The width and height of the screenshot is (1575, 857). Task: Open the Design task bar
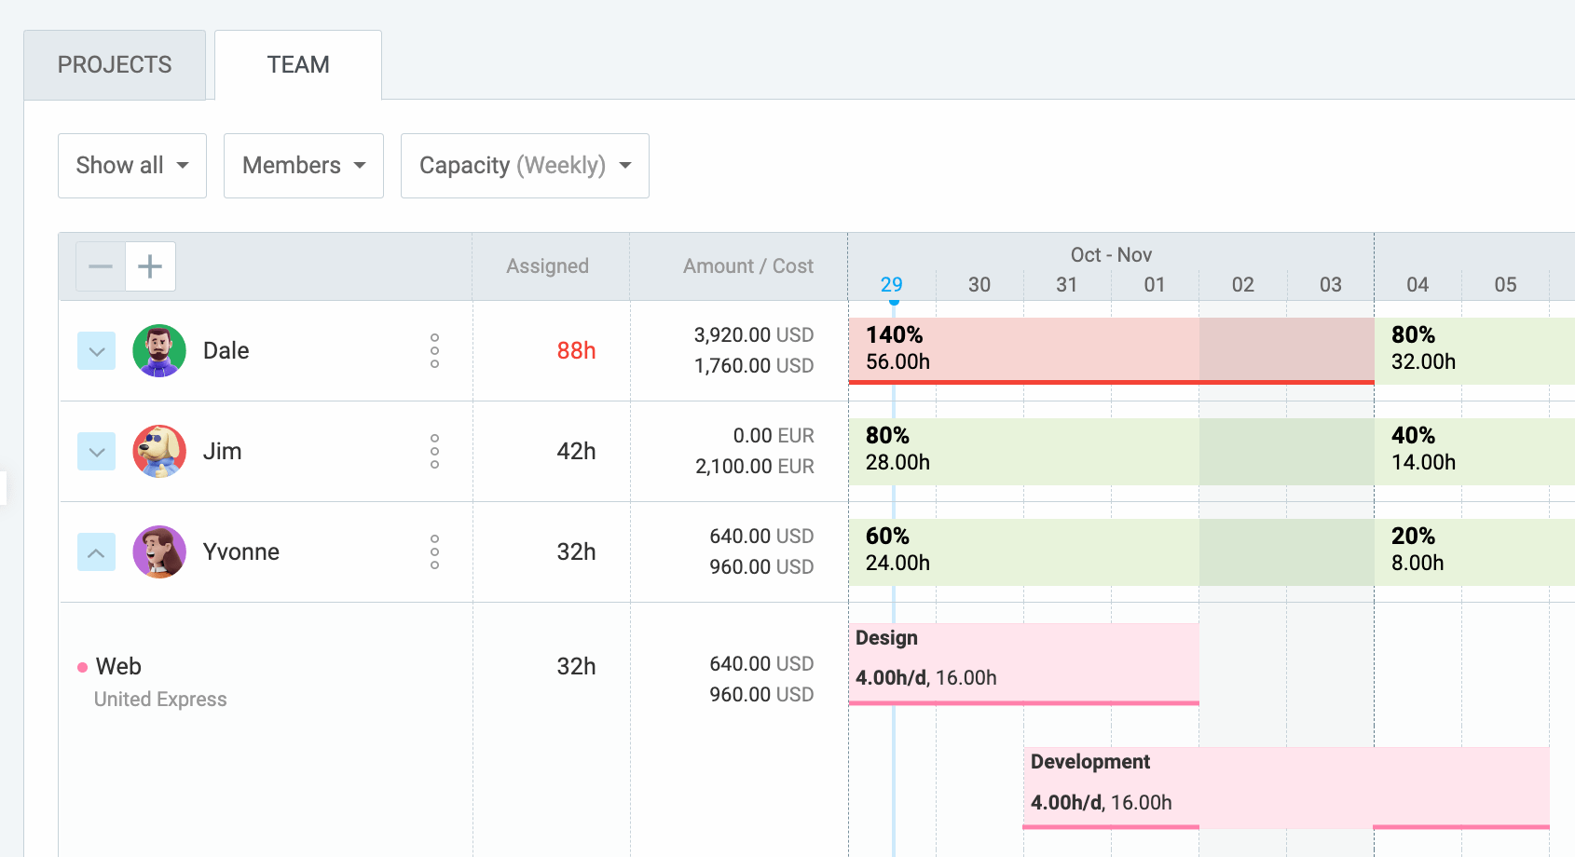click(1023, 664)
